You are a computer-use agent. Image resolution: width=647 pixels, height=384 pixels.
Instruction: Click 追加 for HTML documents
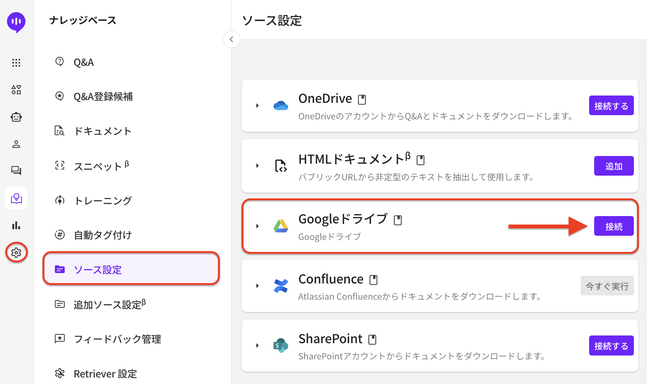tap(613, 166)
